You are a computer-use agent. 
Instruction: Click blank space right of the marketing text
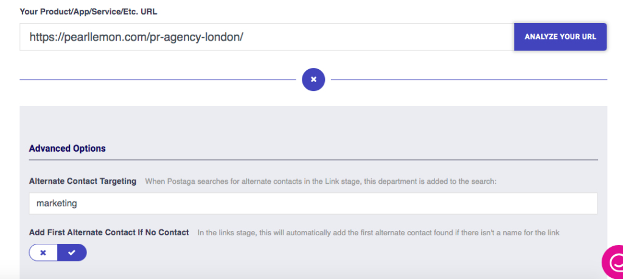338,204
